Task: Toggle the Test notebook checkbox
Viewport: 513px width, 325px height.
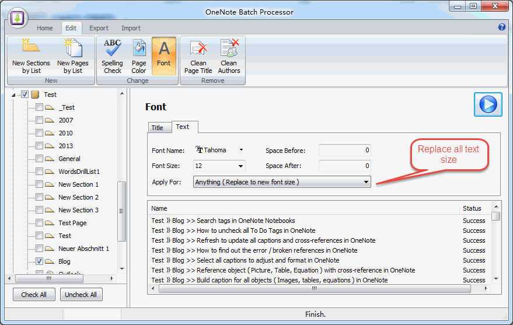Action: (25, 95)
